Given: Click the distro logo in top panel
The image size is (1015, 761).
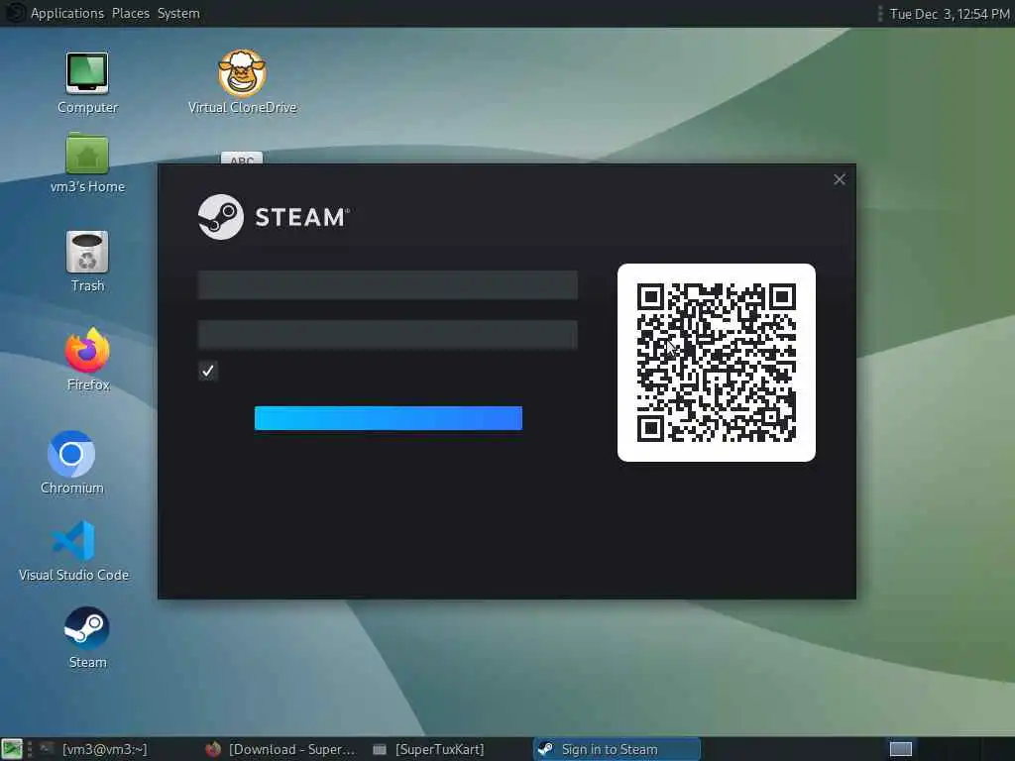Looking at the screenshot, I should pos(14,13).
